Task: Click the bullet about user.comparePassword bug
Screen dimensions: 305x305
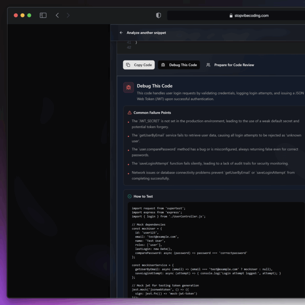Action: (x=215, y=152)
